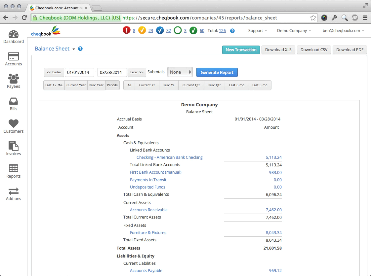Click the << Earlier button
Viewport: 371px width, 276px height.
coord(54,72)
